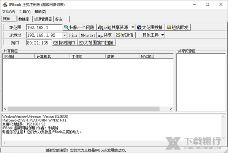The width and height of the screenshot is (228, 153).
Task: Click log pane horizontal scroll left arrow
Action: pyautogui.click(x=4, y=143)
